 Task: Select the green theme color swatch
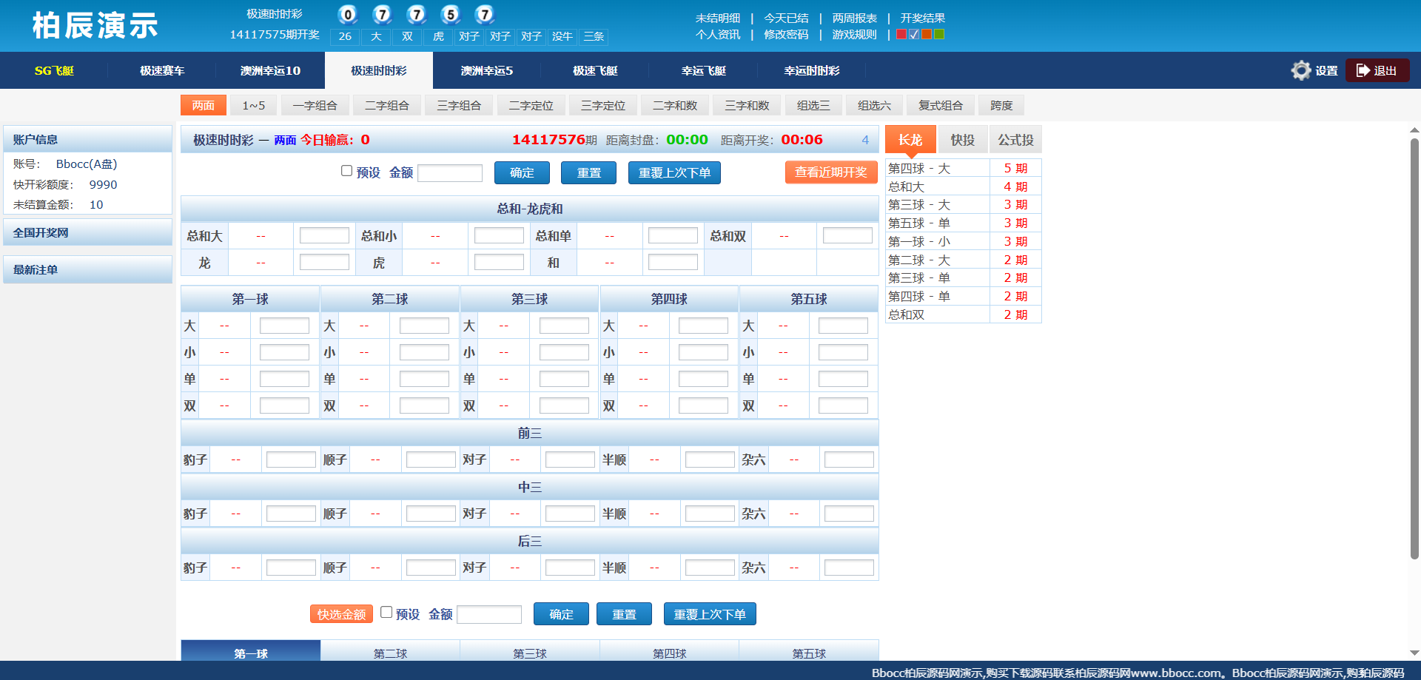tap(939, 34)
